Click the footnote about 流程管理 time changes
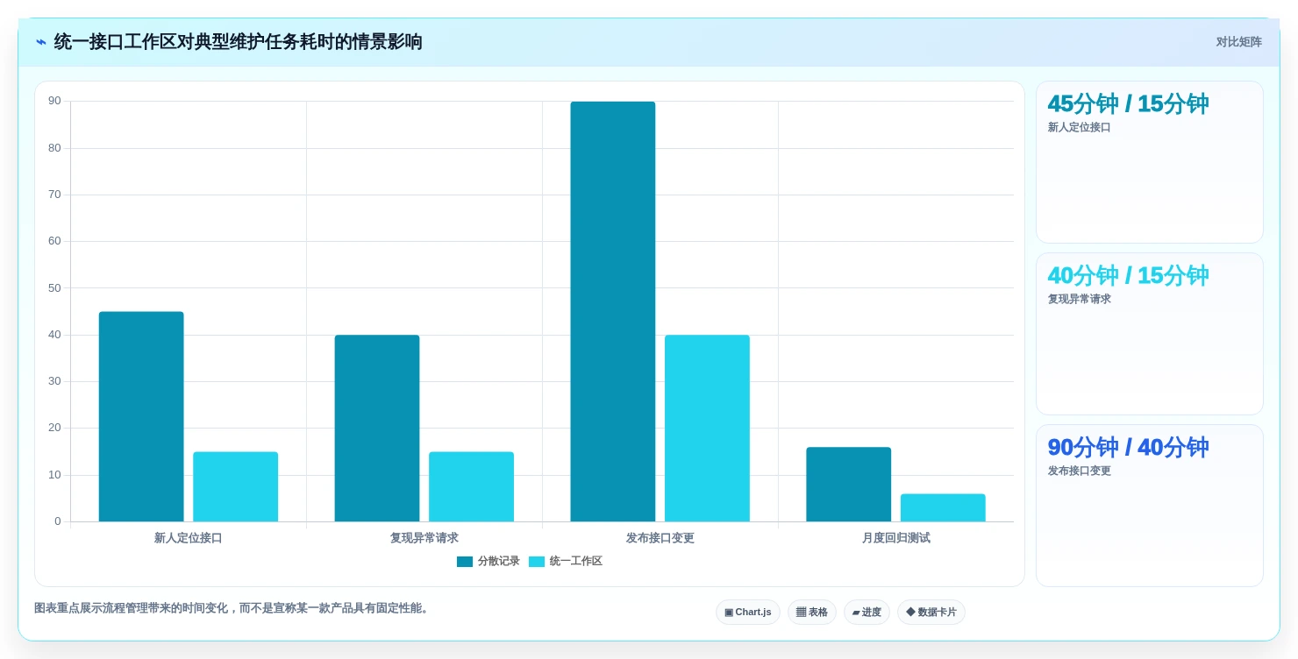The image size is (1298, 659). [233, 608]
